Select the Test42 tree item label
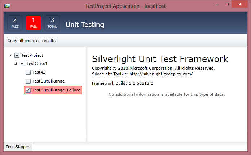The height and width of the screenshot is (155, 251). click(x=39, y=72)
